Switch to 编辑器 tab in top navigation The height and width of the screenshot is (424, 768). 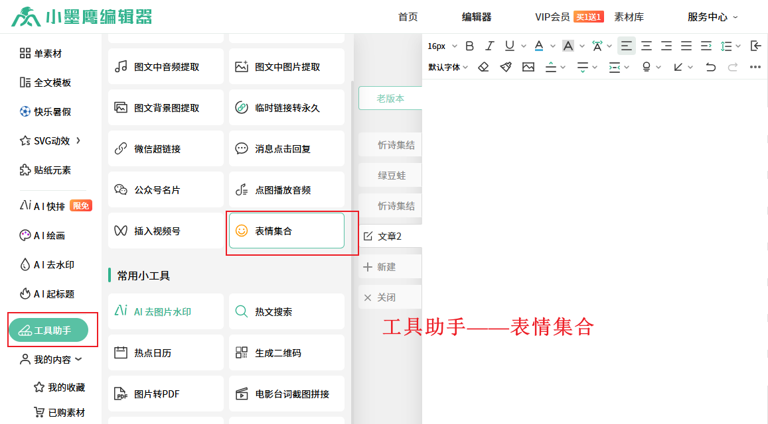476,17
